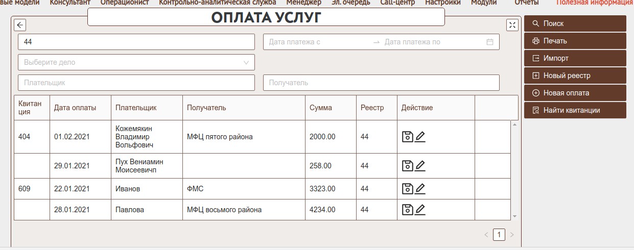
Task: Expand the "Выберите дело" dropdown
Action: [246, 62]
